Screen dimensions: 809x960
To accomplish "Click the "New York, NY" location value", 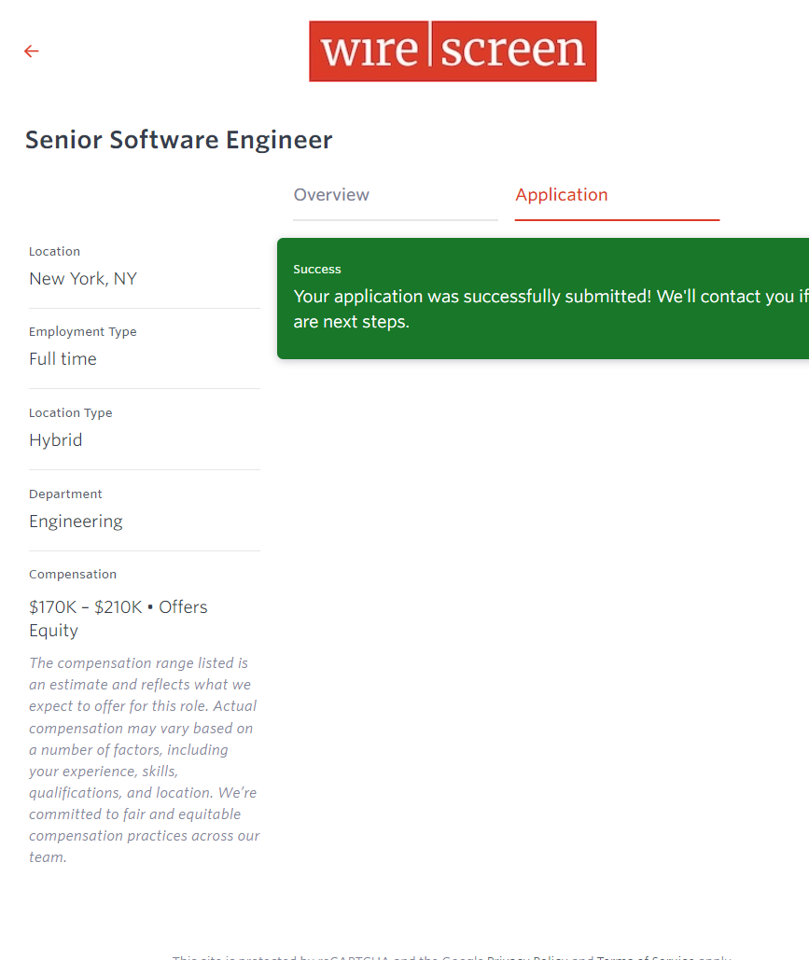I will pos(83,279).
